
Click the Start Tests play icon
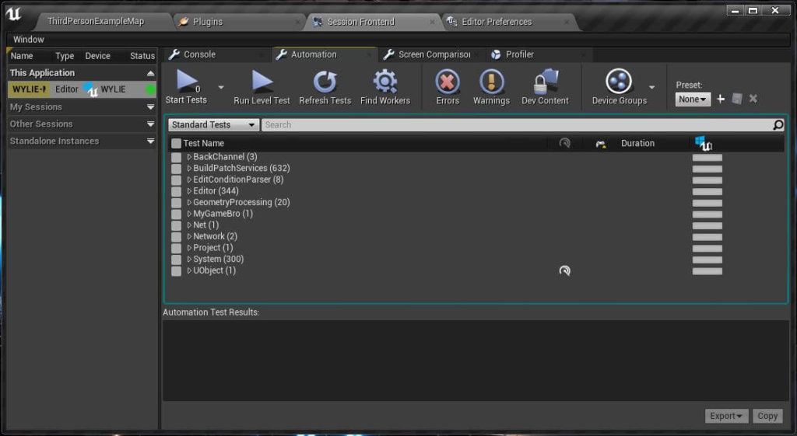(x=187, y=81)
